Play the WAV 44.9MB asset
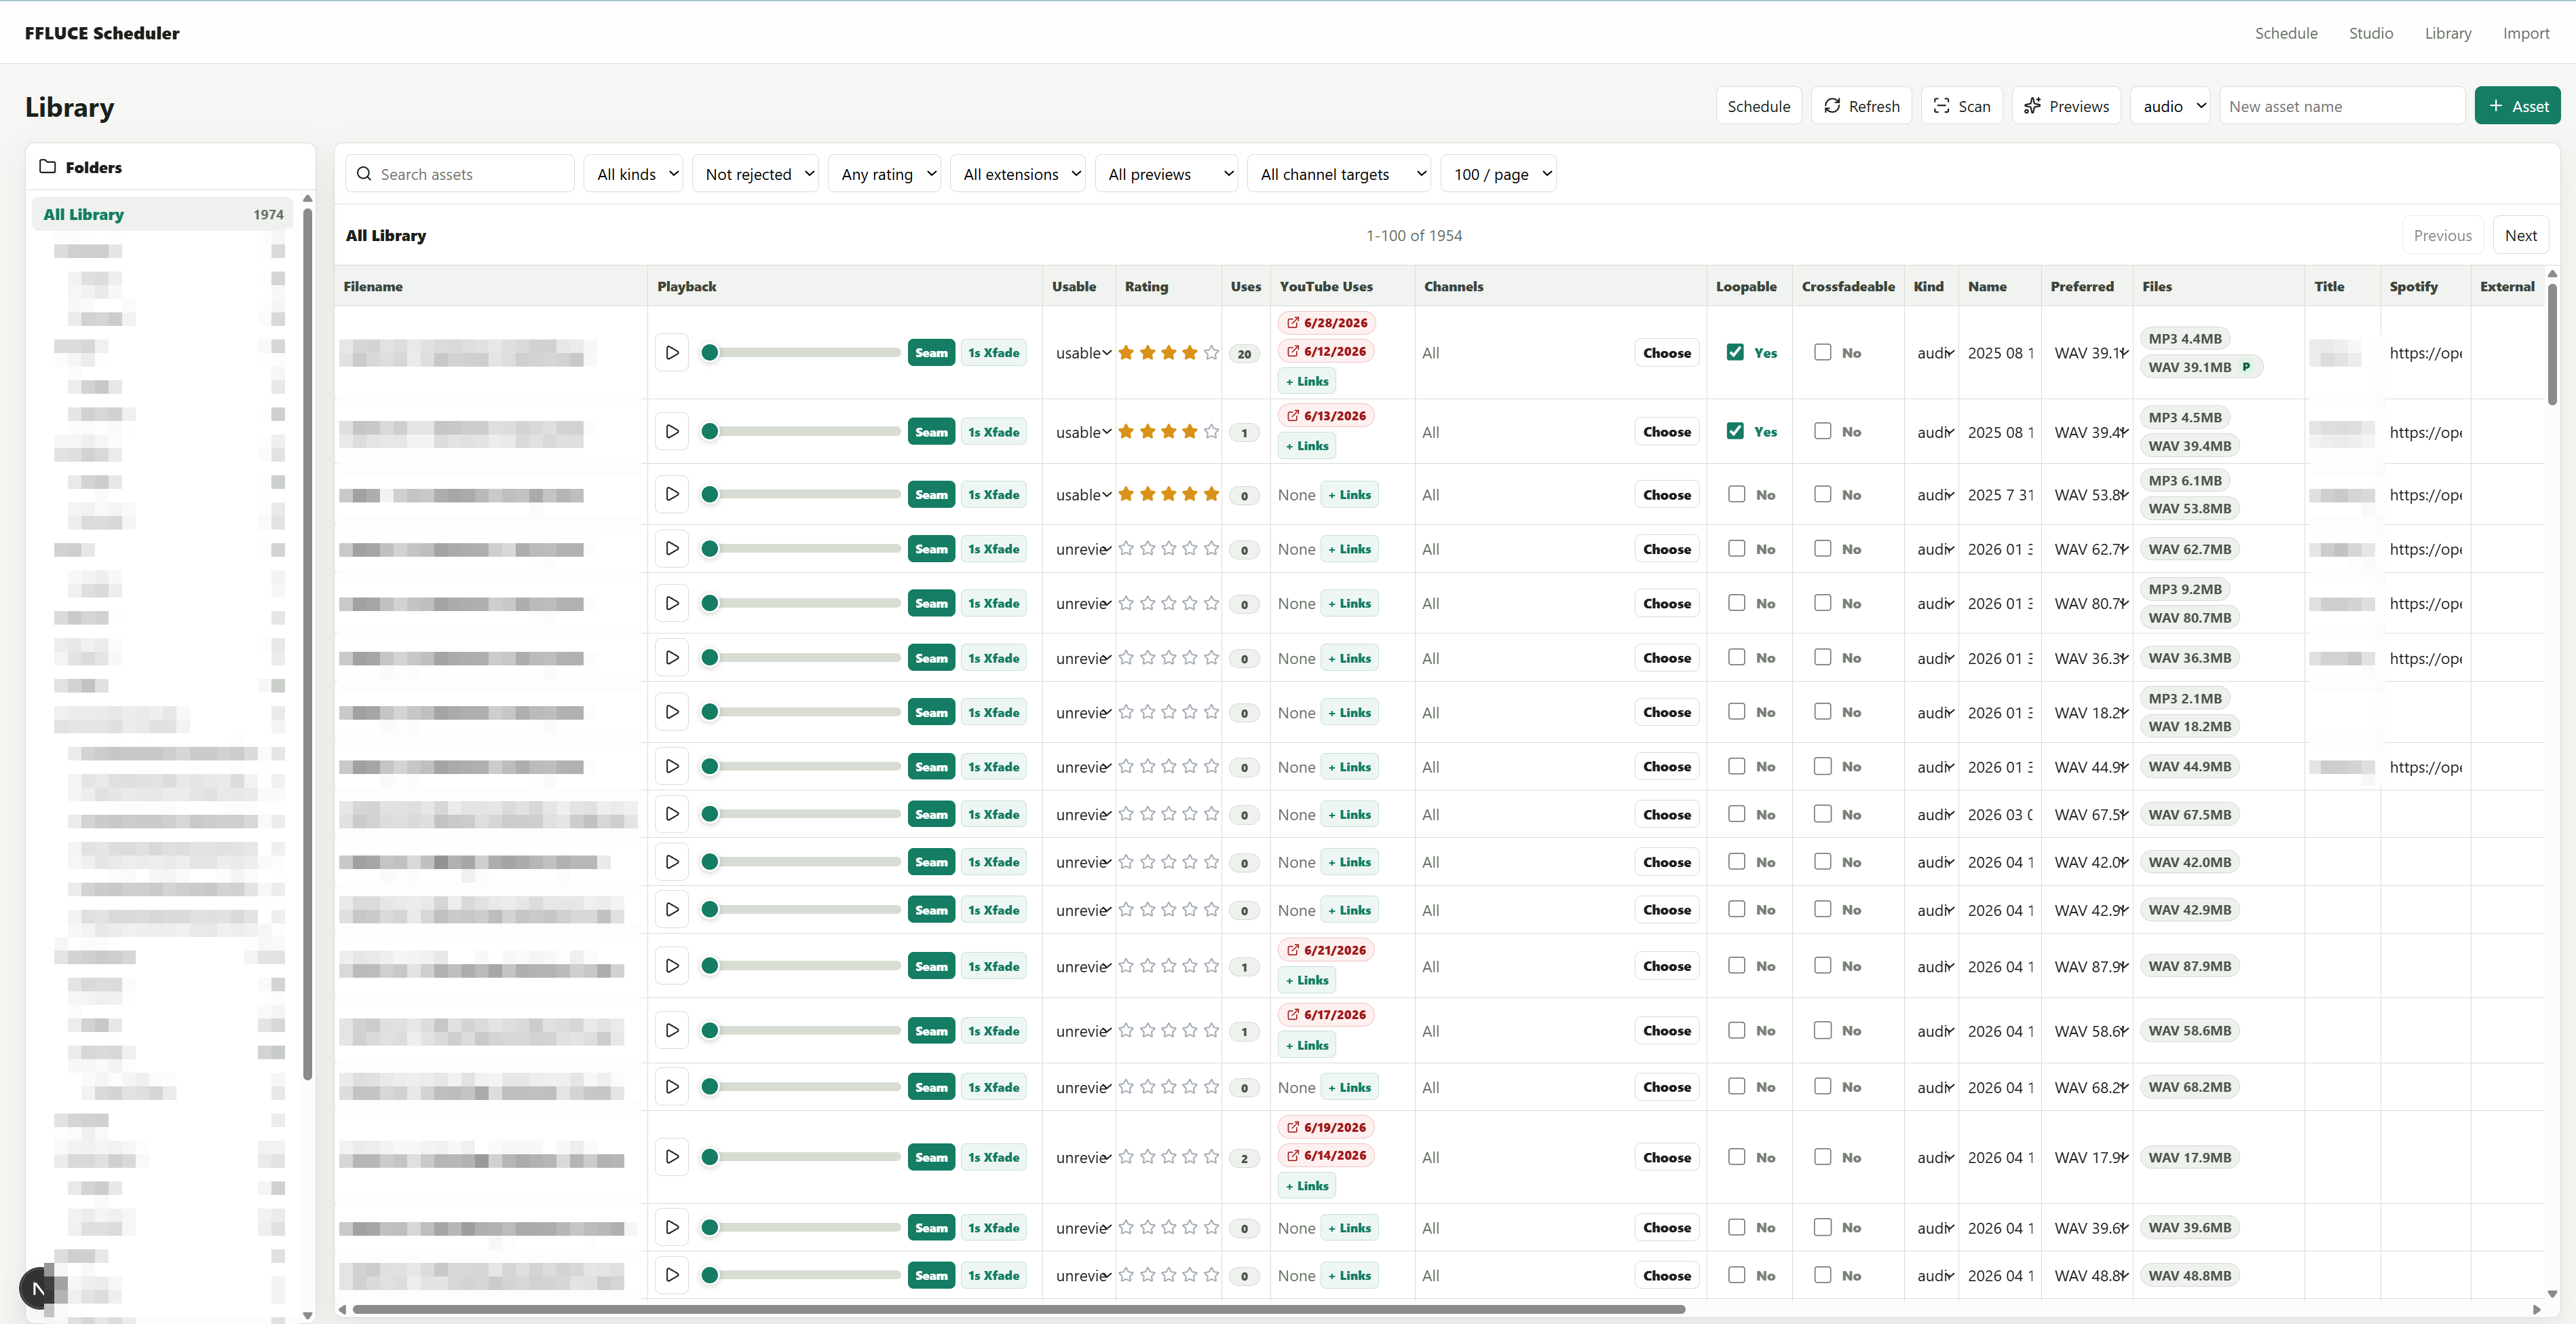The height and width of the screenshot is (1324, 2576). point(672,767)
